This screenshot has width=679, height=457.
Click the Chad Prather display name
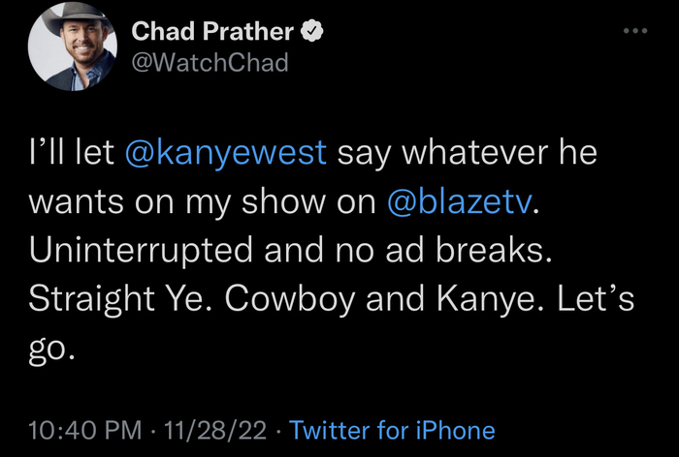(x=211, y=32)
